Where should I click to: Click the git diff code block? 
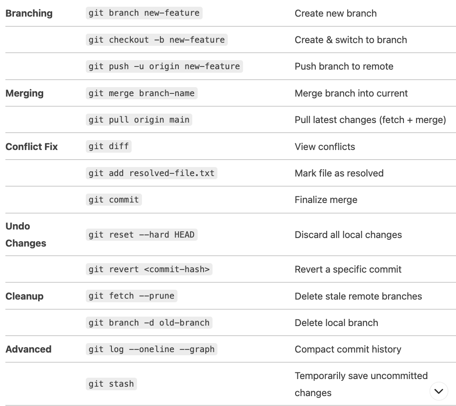(108, 146)
